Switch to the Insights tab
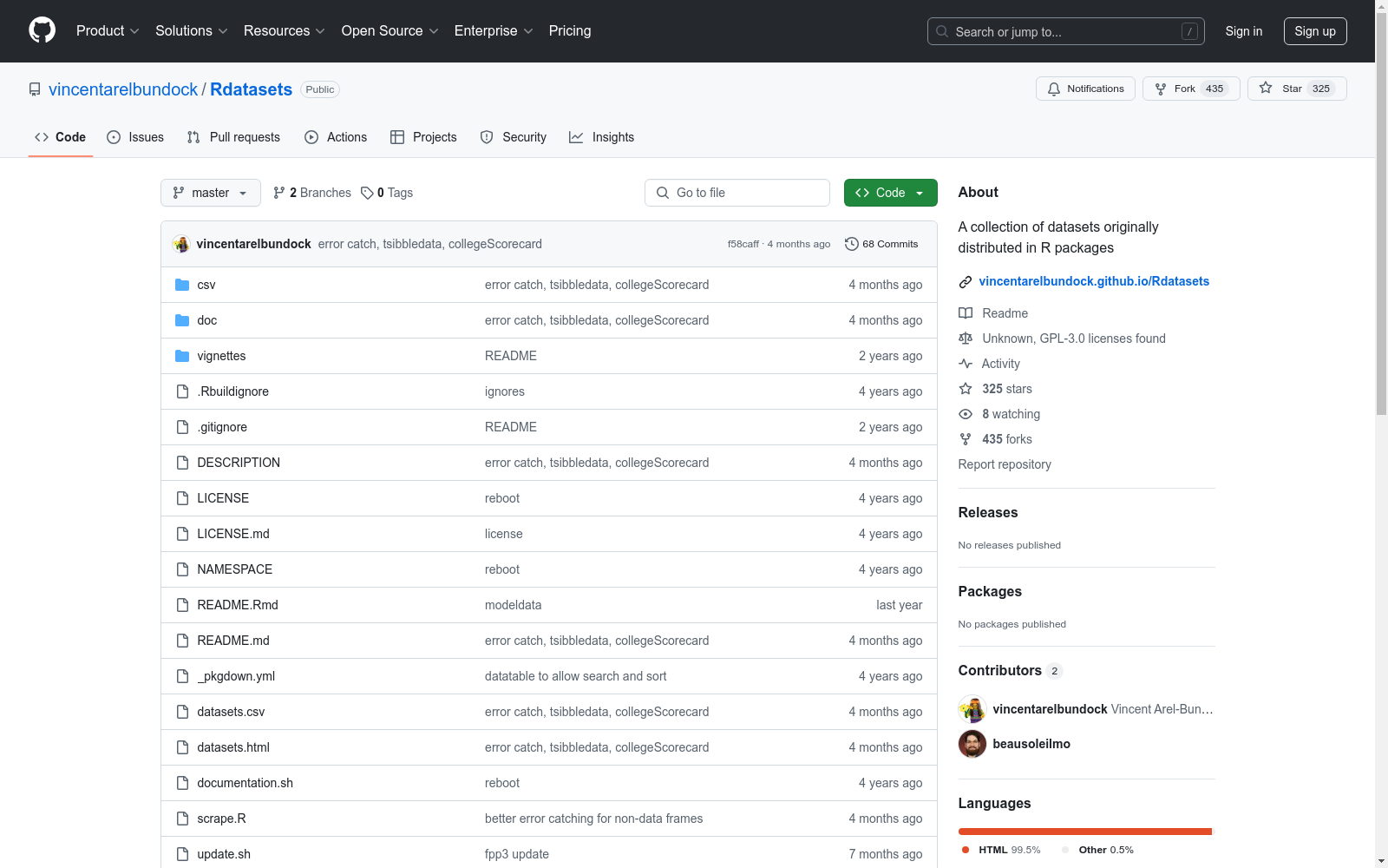Image resolution: width=1388 pixels, height=868 pixels. (601, 137)
